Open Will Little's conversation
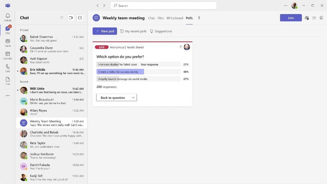The width and height of the screenshot is (327, 184). click(52, 90)
